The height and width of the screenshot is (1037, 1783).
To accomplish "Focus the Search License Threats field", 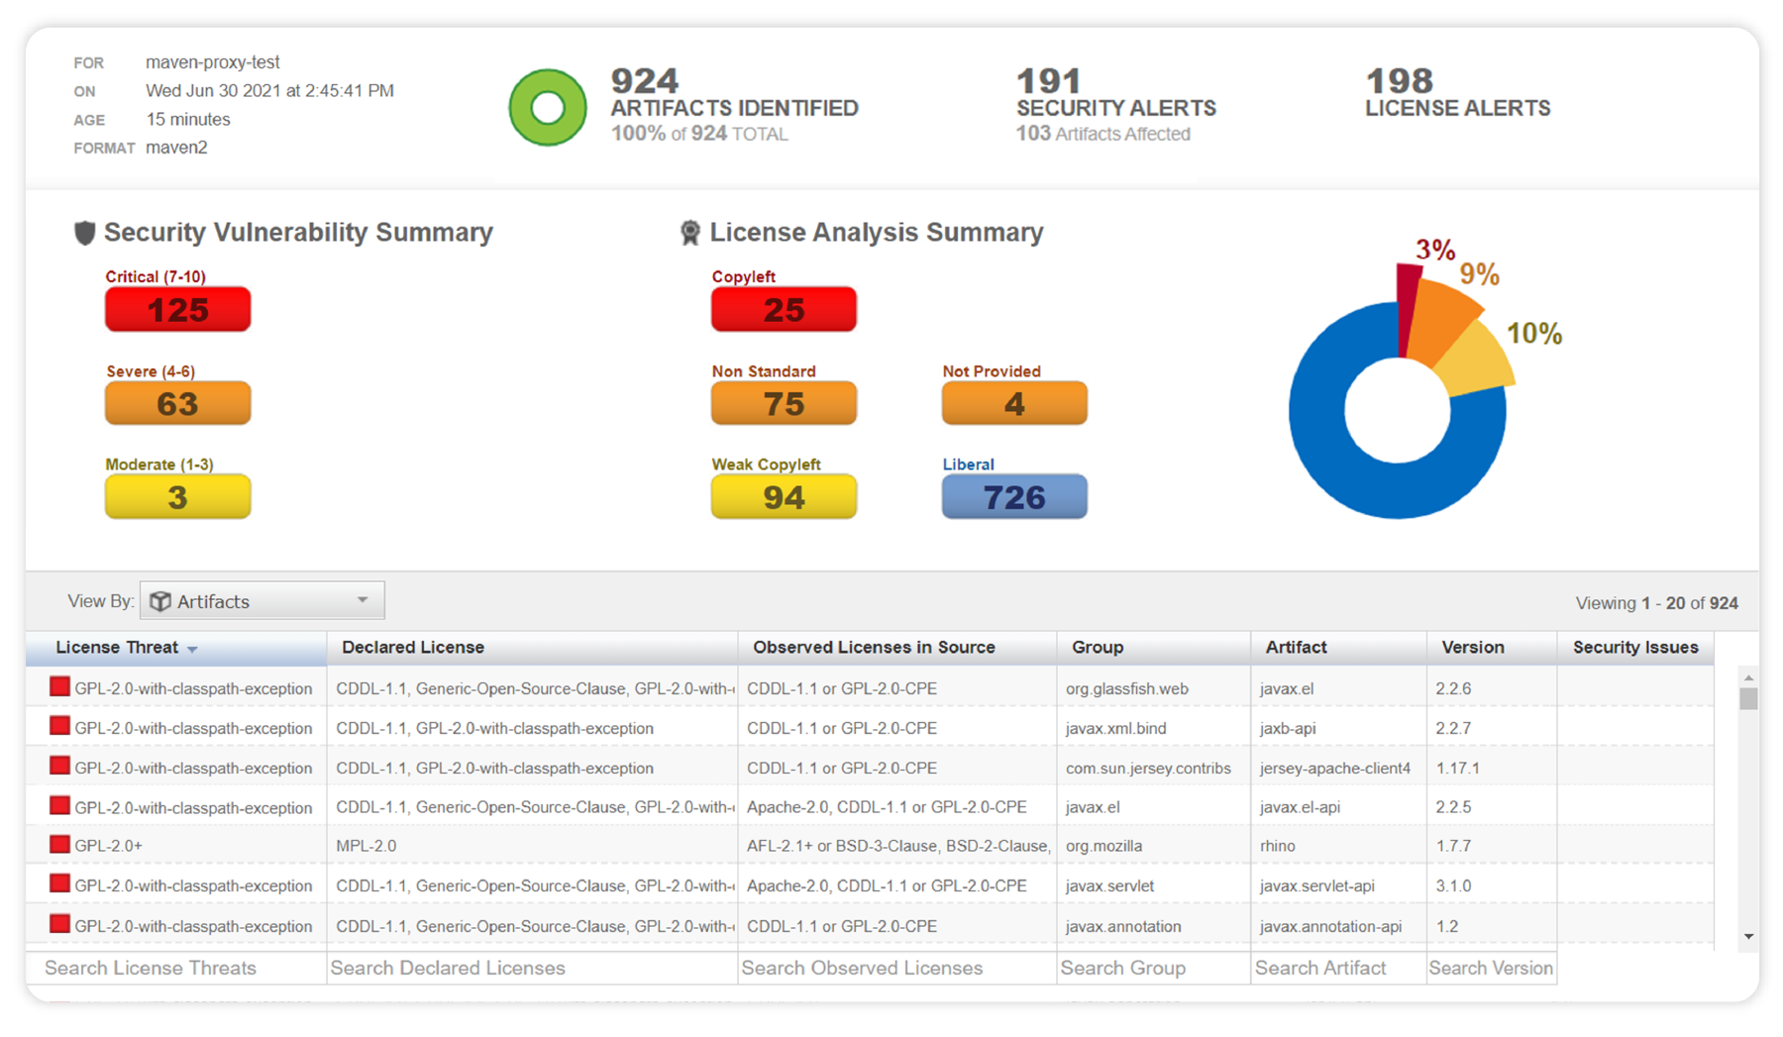I will [x=176, y=968].
